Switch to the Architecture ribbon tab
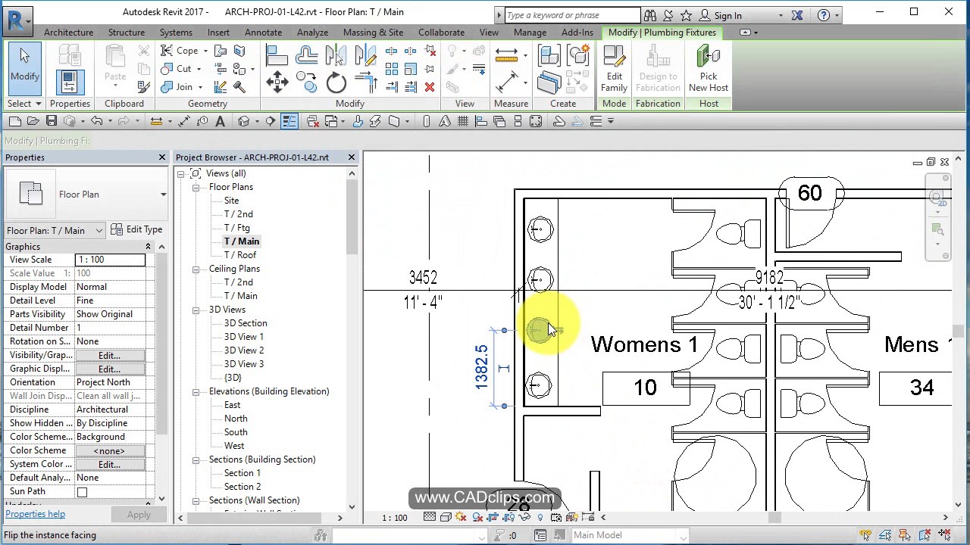 click(x=68, y=33)
